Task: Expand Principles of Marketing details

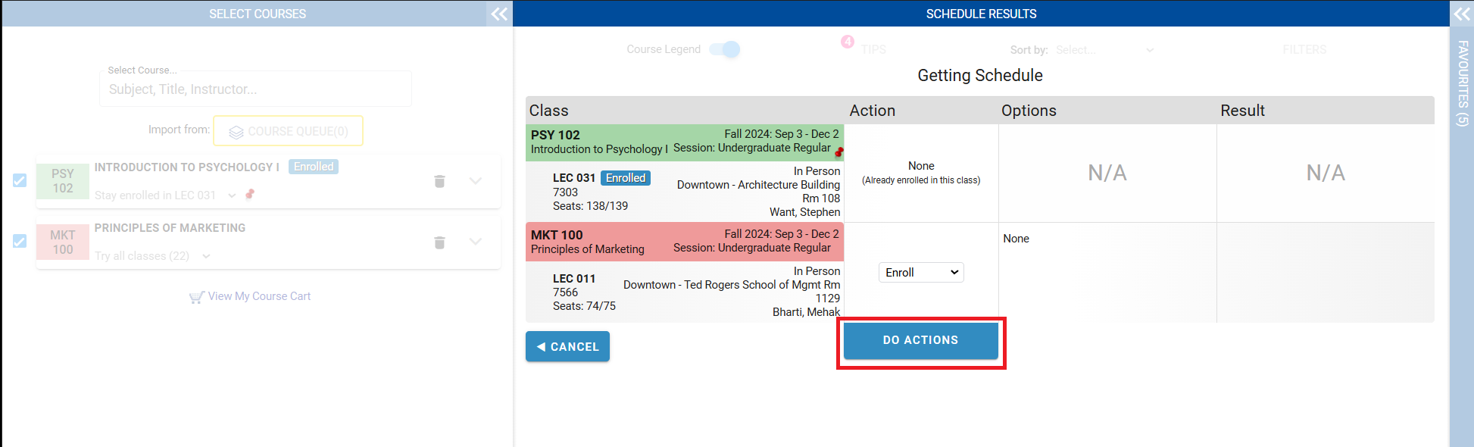Action: (476, 242)
